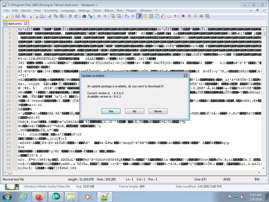Viewport: 269px width, 202px height.
Task: Click Yes to download the update
Action: tap(111, 111)
